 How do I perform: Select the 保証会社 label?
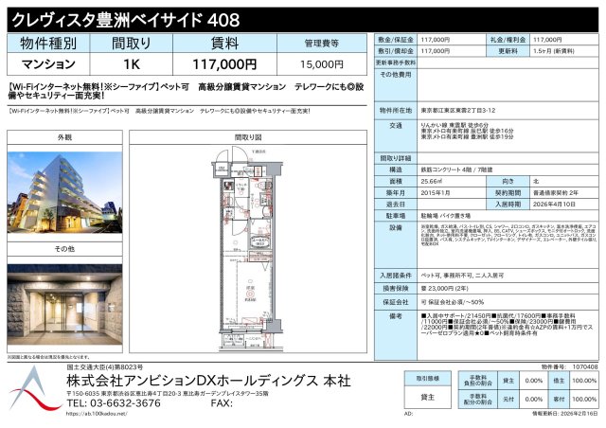(396, 302)
